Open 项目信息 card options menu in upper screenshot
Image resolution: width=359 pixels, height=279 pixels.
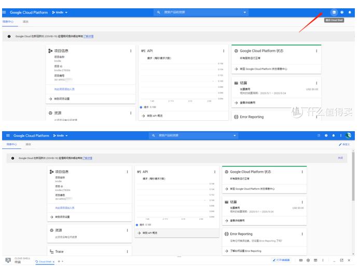[x=131, y=51]
